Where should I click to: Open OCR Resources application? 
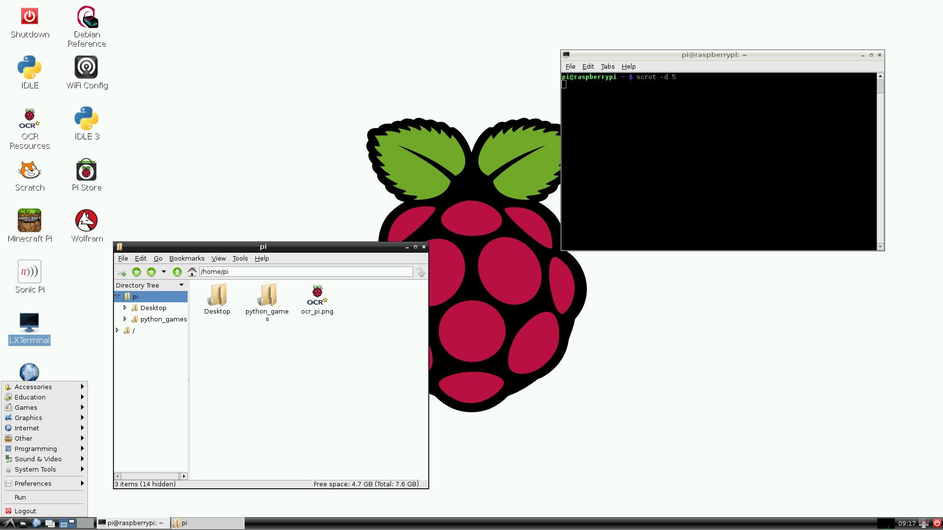pyautogui.click(x=29, y=128)
